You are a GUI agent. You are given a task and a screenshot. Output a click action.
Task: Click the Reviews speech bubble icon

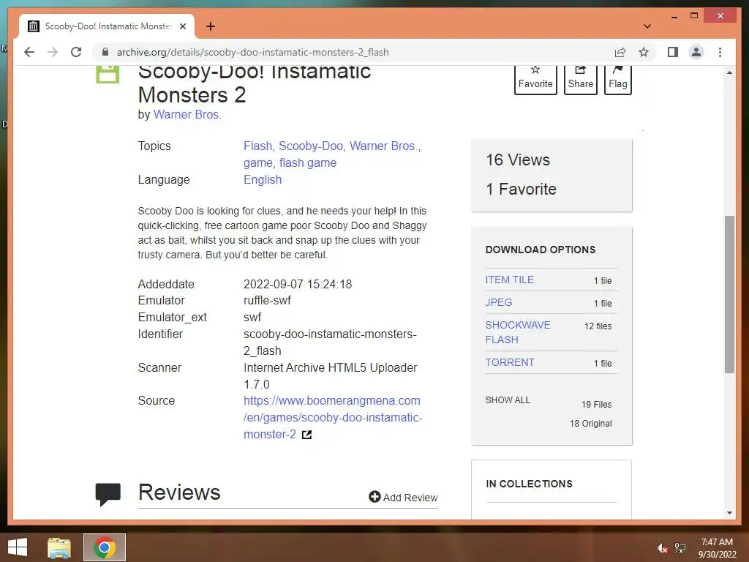[x=108, y=494]
